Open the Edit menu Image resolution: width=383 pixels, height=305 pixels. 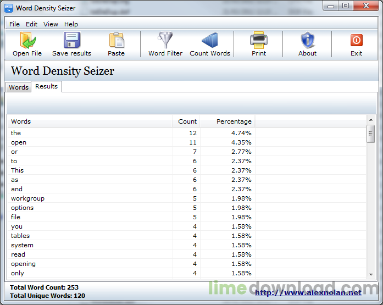[x=32, y=24]
